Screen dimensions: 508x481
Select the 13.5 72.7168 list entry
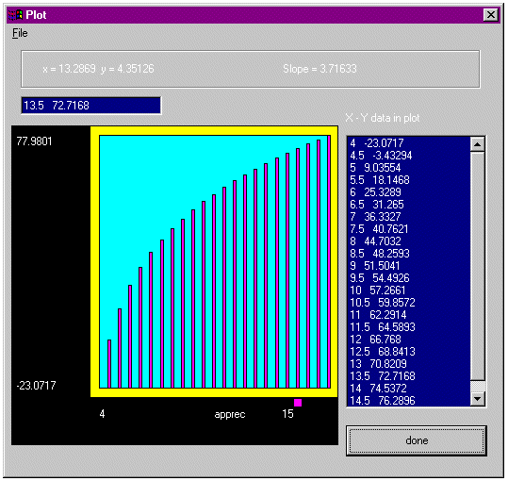[408, 376]
